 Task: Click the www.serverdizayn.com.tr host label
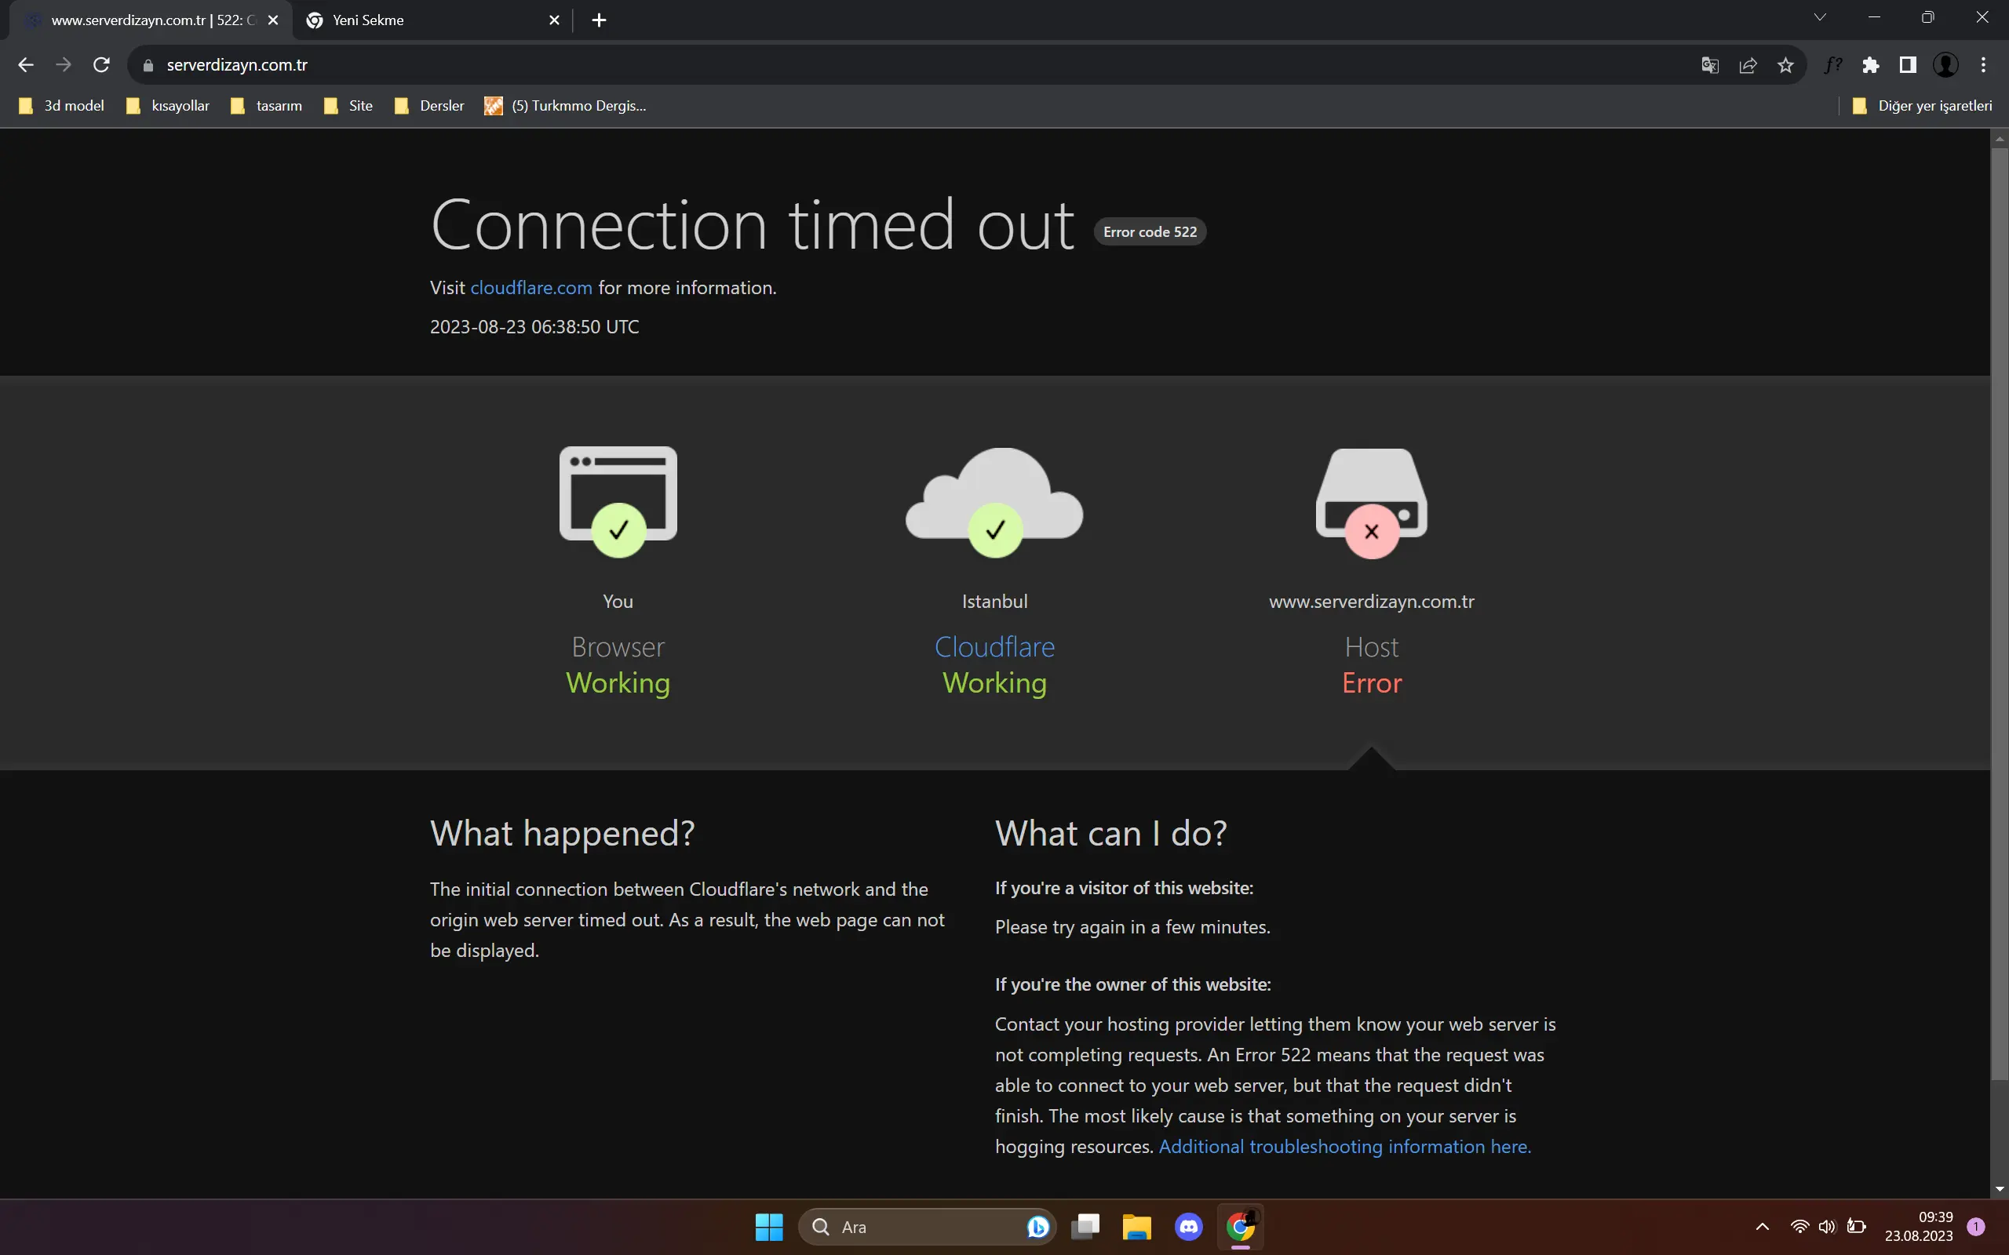pyautogui.click(x=1372, y=602)
